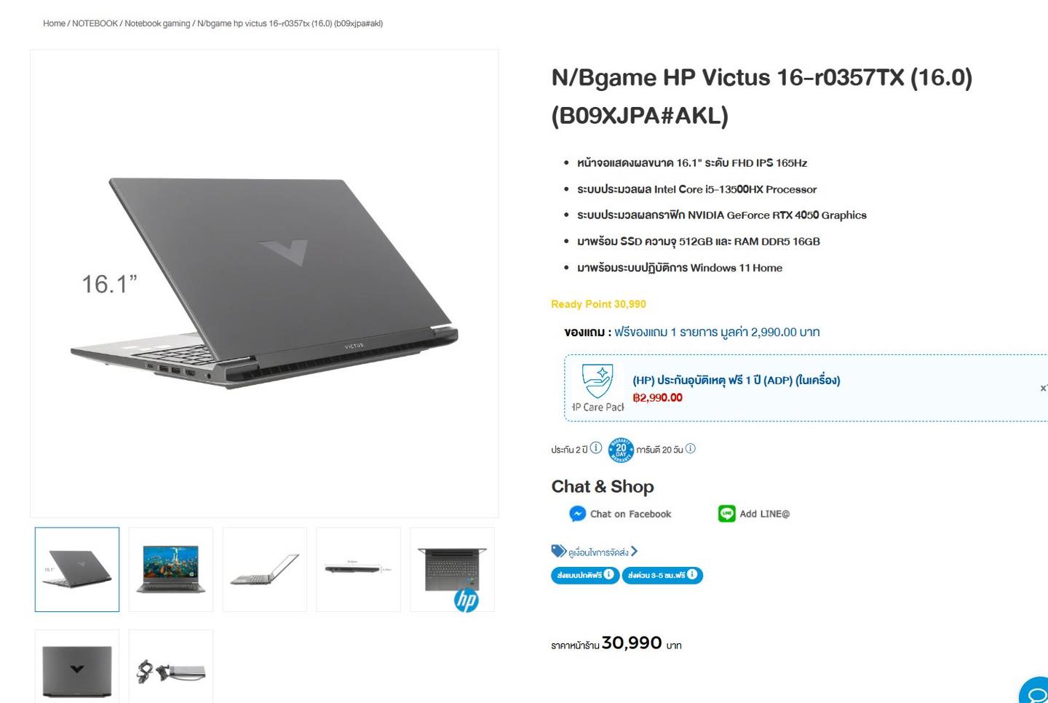Open Notebook gaming breadcrumb link
Viewport: 1048px width, 703px height.
[157, 23]
